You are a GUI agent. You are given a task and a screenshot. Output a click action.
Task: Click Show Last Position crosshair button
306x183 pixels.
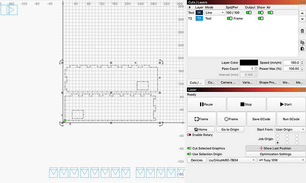pyautogui.click(x=275, y=148)
